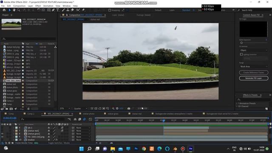
Task: Open the Animation menu
Action: (x=48, y=6)
